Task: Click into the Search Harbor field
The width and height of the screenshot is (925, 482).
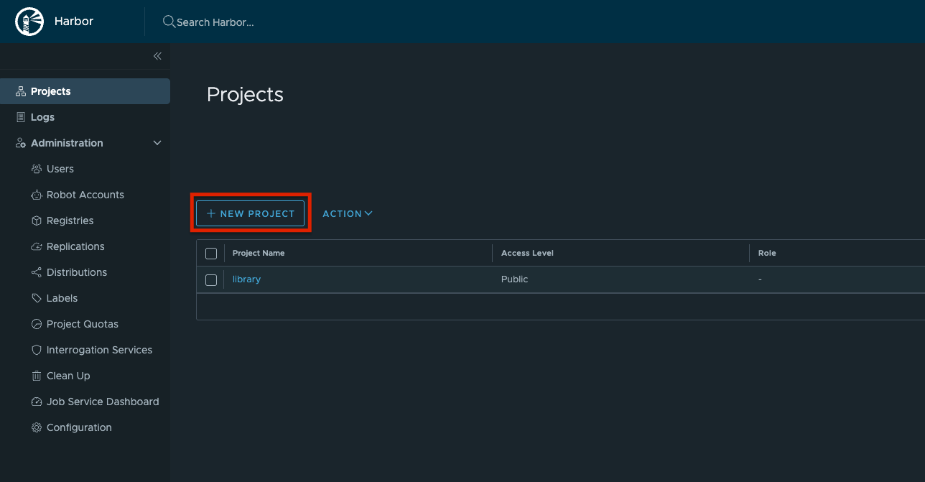Action: pos(215,22)
